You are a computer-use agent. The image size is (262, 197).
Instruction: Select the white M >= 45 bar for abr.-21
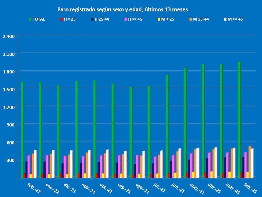216,162
